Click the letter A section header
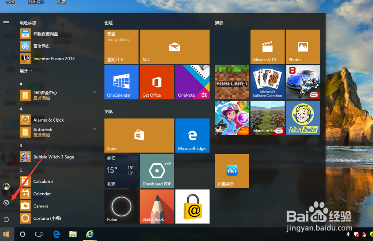Image resolution: width=373 pixels, height=241 pixels. pyautogui.click(x=21, y=109)
